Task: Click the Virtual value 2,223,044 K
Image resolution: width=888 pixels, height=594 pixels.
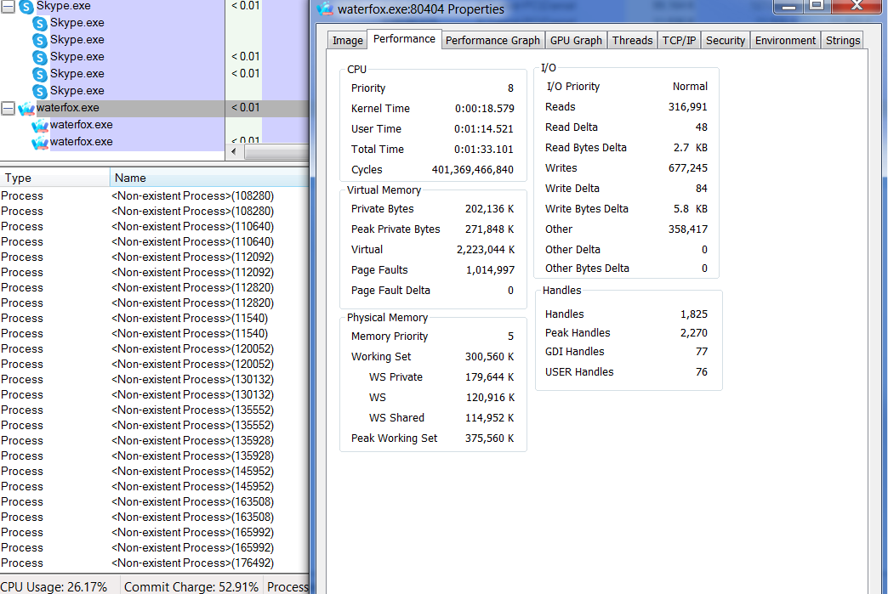Action: click(486, 250)
